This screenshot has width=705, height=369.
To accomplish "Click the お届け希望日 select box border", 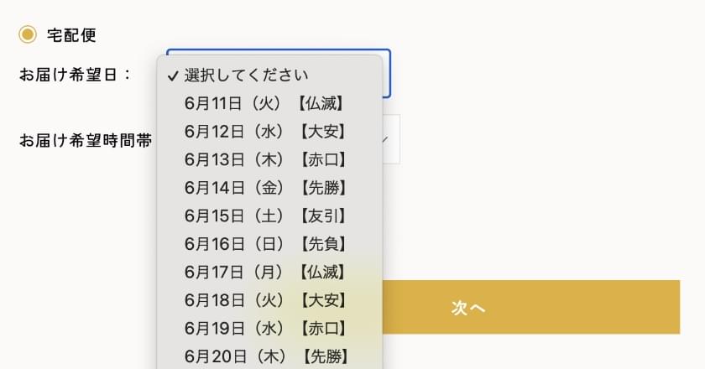I will tap(388, 74).
